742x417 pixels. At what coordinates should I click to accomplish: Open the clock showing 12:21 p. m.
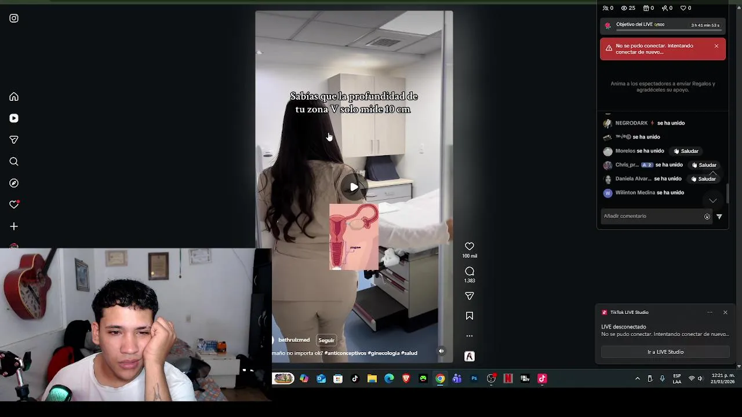723,379
